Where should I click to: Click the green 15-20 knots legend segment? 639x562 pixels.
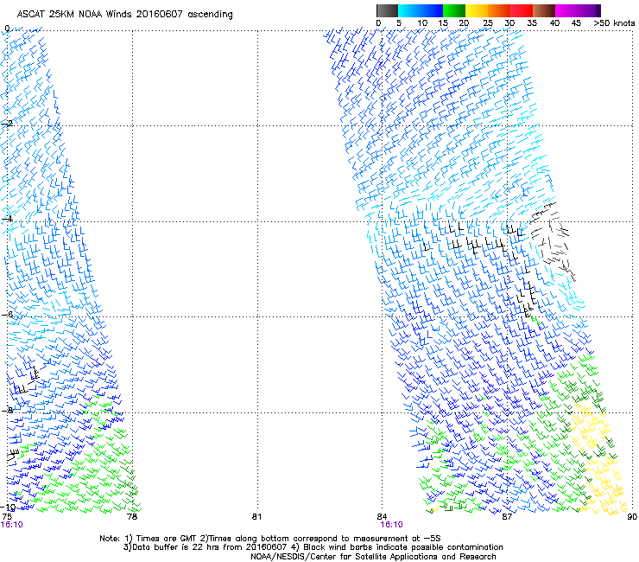[454, 10]
